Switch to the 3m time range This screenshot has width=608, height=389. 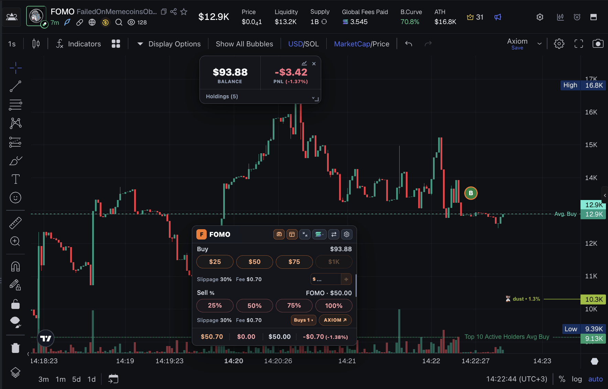coord(44,379)
